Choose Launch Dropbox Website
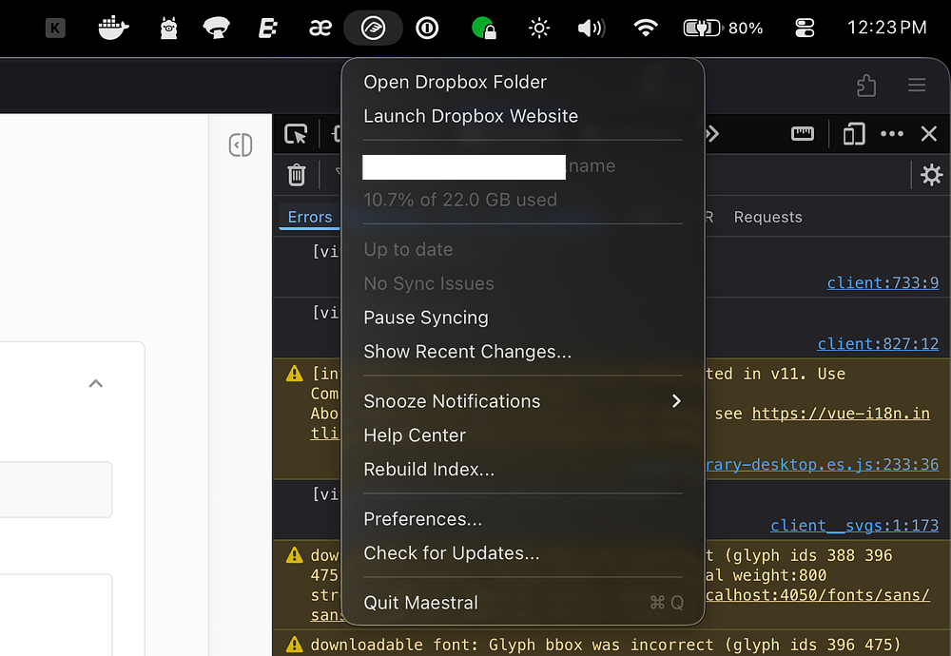Screen dimensions: 951x656 point(523,116)
